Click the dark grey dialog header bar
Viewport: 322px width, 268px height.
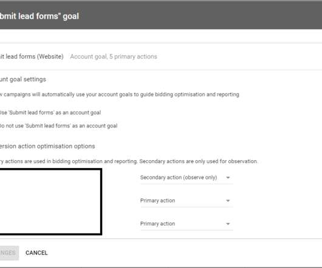click(161, 16)
